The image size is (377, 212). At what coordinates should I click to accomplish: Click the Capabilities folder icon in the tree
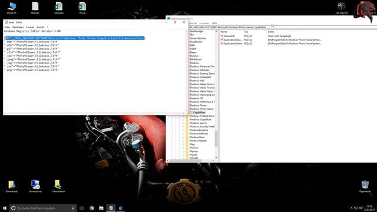tap(191, 112)
